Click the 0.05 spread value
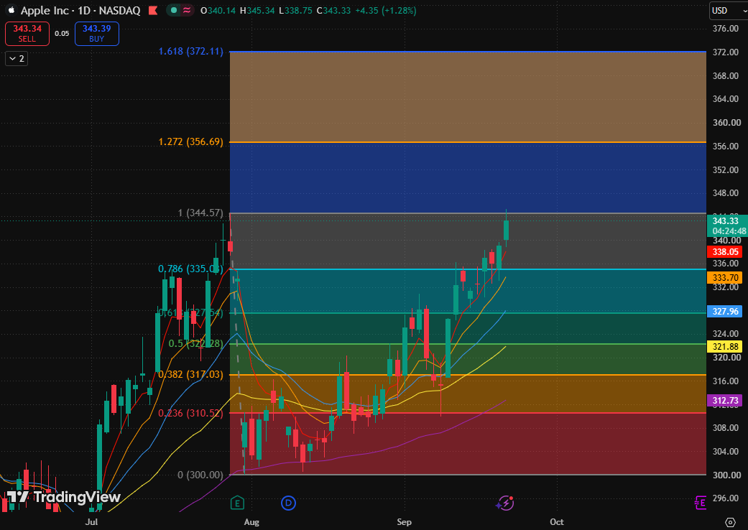 click(62, 33)
